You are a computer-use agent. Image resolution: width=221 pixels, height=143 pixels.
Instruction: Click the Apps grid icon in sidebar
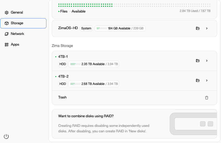[7, 45]
